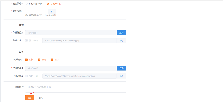Click 选择 button next to the 存证路径 field

[121, 68]
